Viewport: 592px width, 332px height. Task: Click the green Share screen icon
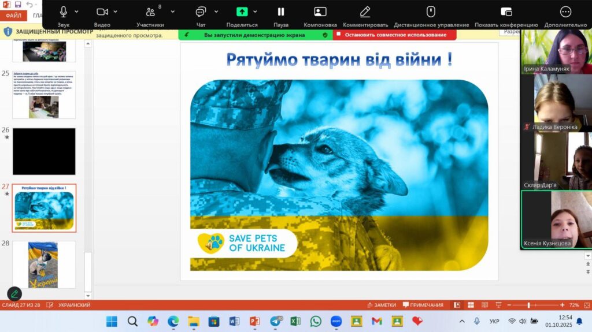242,12
